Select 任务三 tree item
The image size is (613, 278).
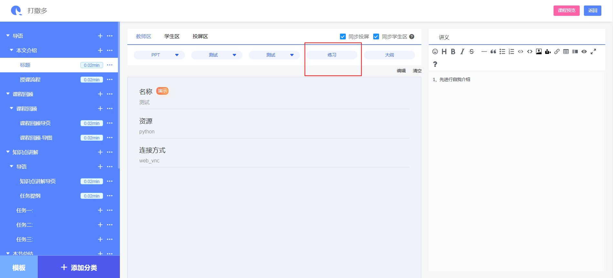(25, 239)
